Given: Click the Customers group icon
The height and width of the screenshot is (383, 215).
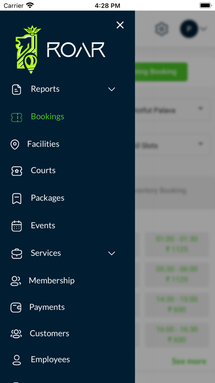Looking at the screenshot, I should [16, 334].
